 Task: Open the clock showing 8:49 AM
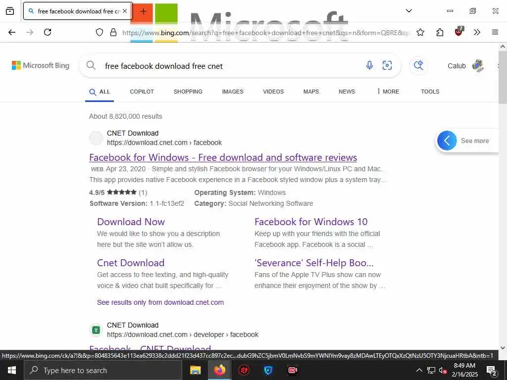coord(464,370)
